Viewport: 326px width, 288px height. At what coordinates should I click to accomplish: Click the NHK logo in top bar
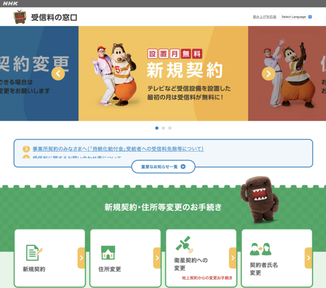[10, 3]
